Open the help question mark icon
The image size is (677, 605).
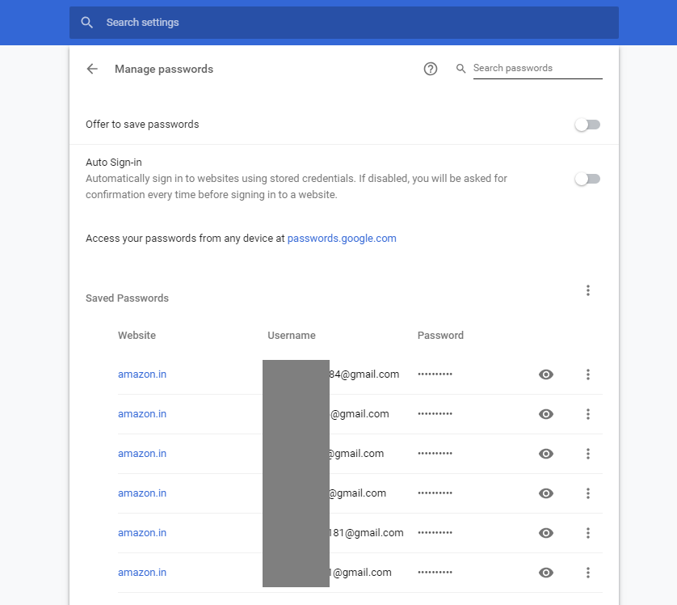tap(430, 69)
